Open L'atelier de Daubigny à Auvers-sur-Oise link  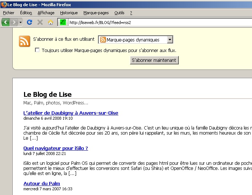(71, 113)
